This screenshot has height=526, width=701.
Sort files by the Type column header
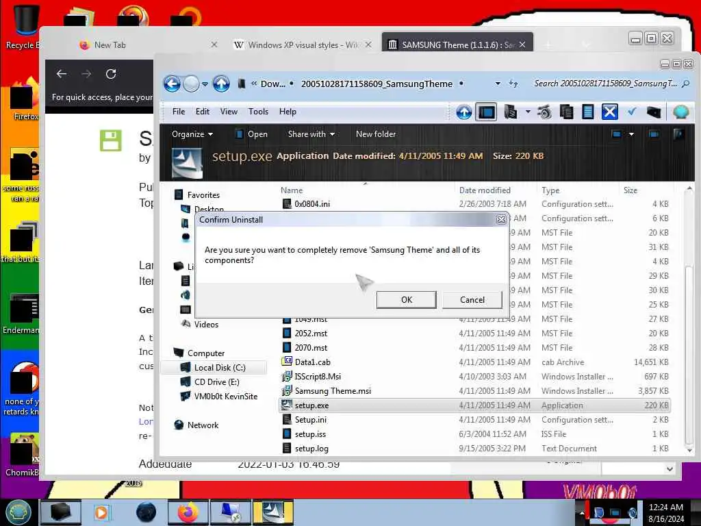550,190
